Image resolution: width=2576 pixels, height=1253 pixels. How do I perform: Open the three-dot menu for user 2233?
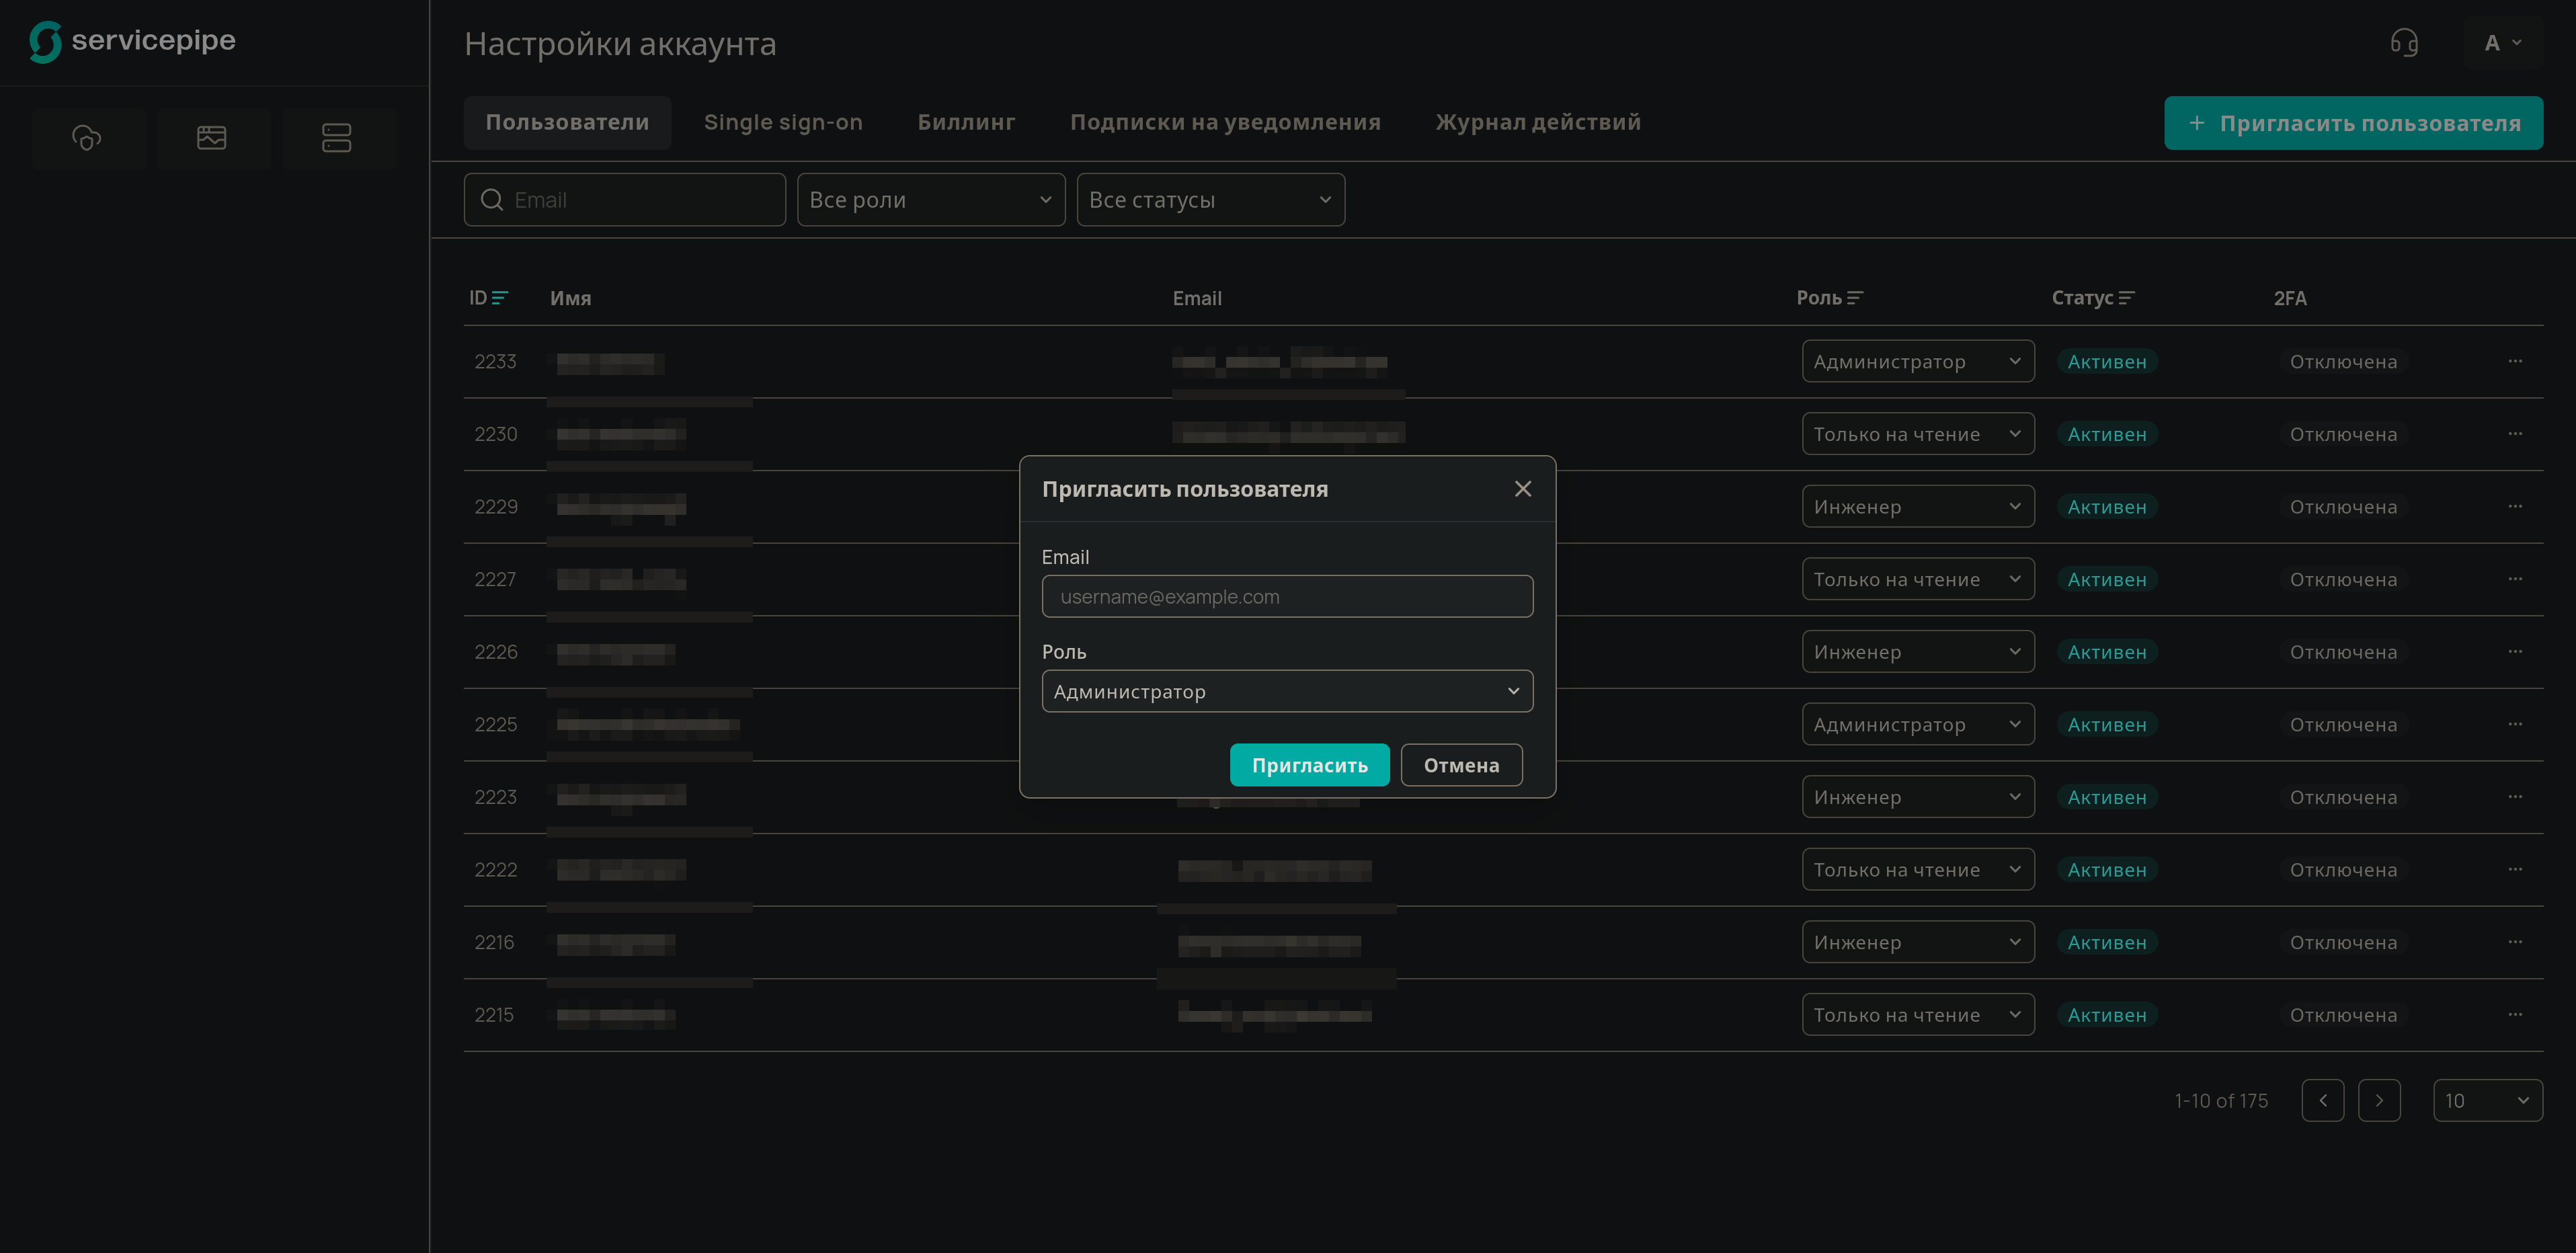(2515, 361)
